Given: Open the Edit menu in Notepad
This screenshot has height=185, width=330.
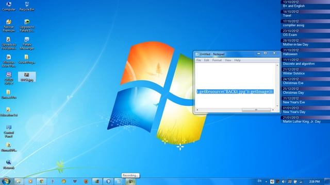Looking at the screenshot, I should pos(206,60).
